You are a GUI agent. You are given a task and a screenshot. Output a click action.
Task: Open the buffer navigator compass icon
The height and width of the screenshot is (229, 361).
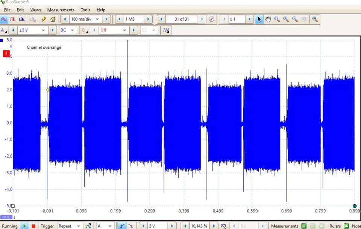pyautogui.click(x=211, y=19)
